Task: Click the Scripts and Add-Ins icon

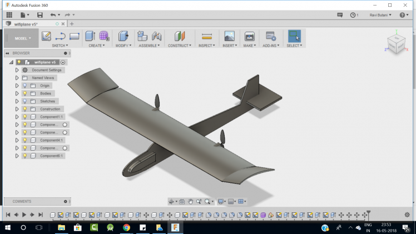Action: tap(271, 36)
